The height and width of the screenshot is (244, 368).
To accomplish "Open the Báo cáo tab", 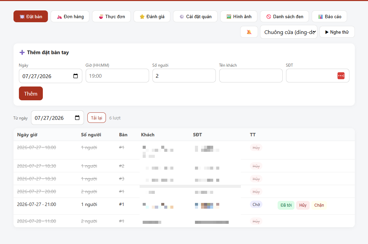I will (x=329, y=16).
